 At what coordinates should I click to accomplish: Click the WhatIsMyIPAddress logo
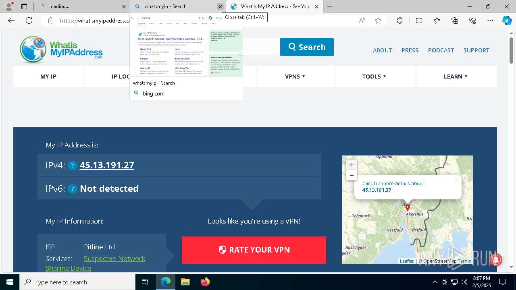(61, 49)
